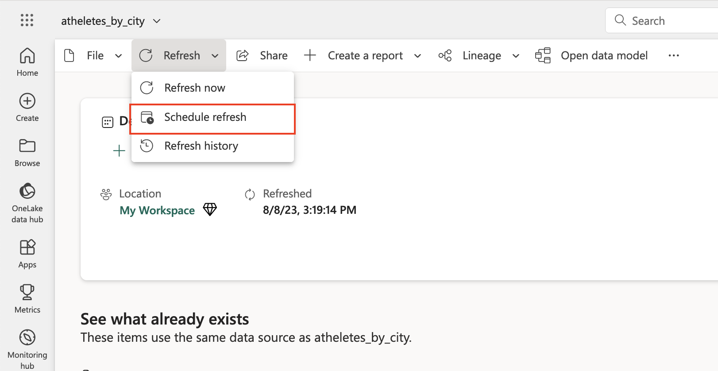Click the search magnifier icon
This screenshot has width=718, height=371.
[x=620, y=20]
